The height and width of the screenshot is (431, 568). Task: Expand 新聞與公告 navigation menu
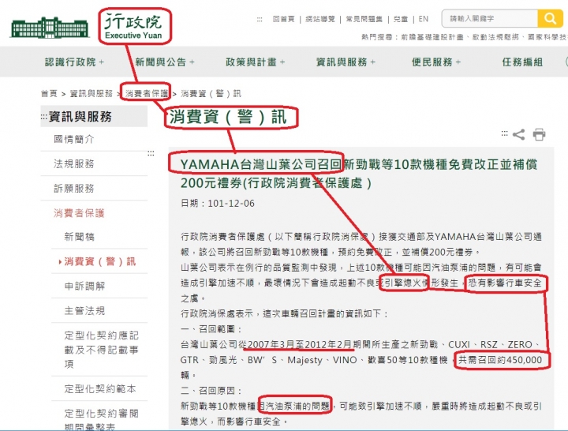pyautogui.click(x=165, y=62)
